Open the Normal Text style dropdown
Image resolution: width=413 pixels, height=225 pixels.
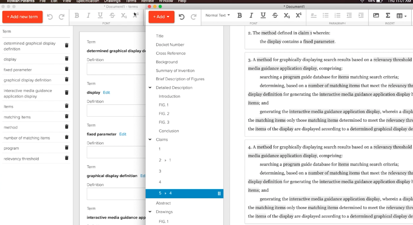(x=218, y=16)
